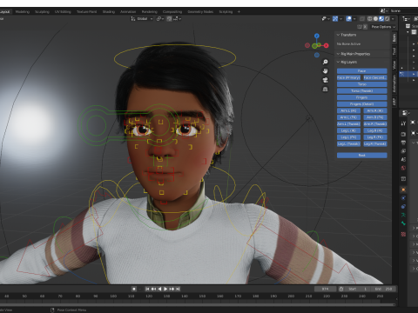
Task: Open the View sidebar vertical tab
Action: coord(394,65)
